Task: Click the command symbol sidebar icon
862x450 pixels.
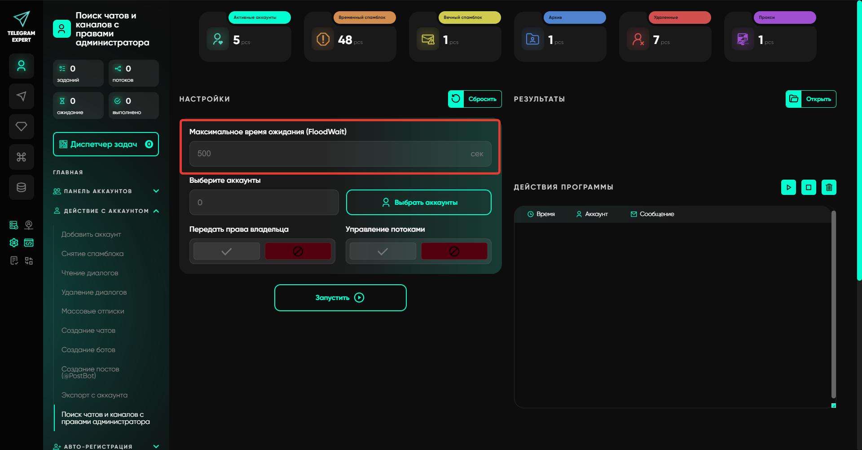Action: point(21,157)
